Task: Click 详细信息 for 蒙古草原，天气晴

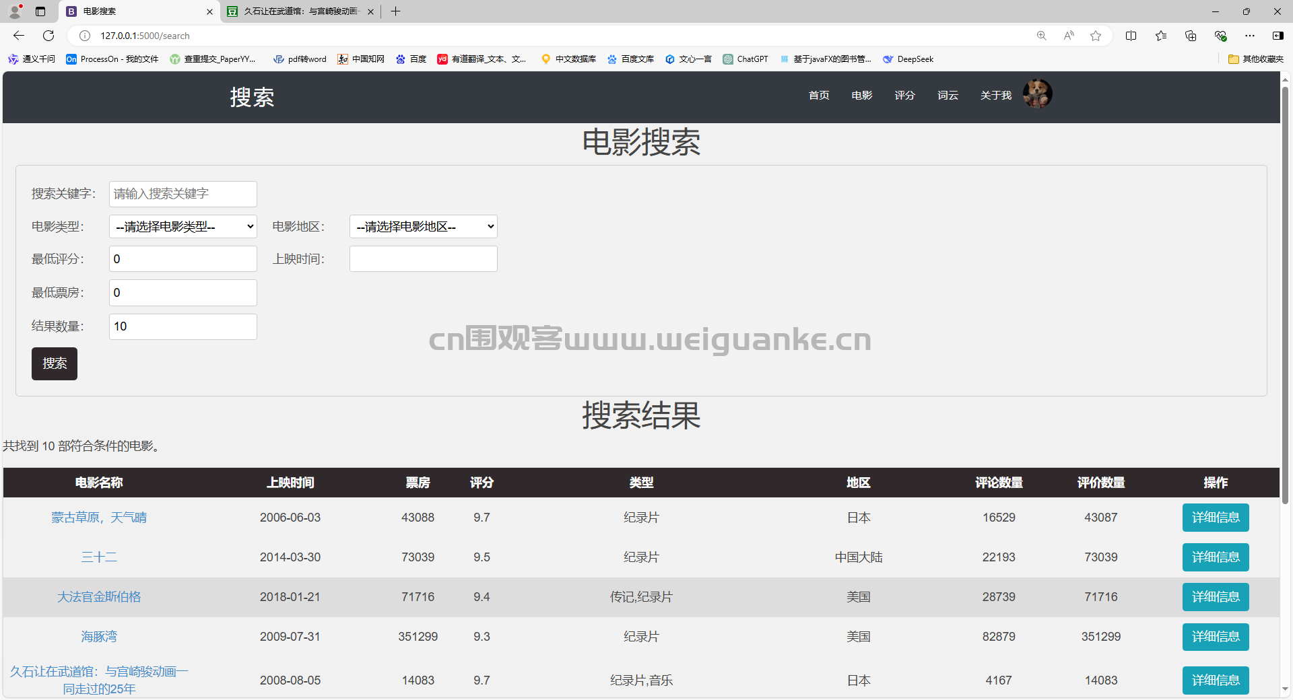Action: tap(1216, 518)
